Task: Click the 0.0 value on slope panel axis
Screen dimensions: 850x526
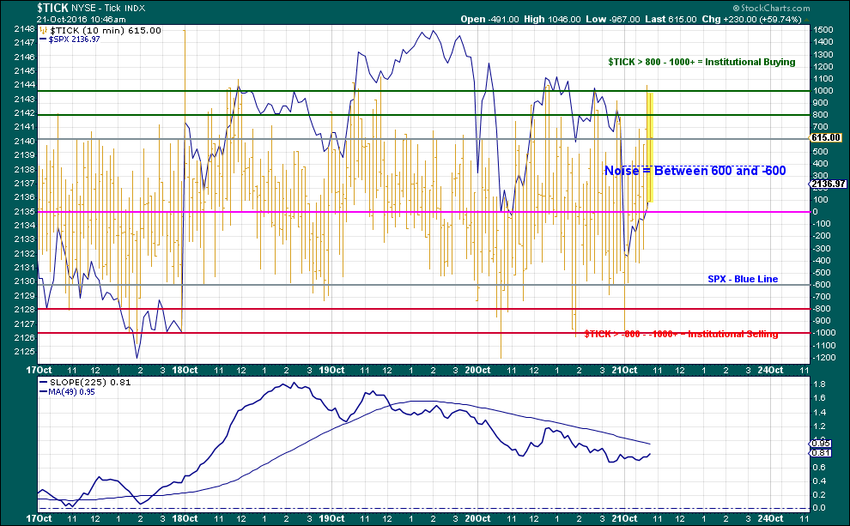Action: 819,508
